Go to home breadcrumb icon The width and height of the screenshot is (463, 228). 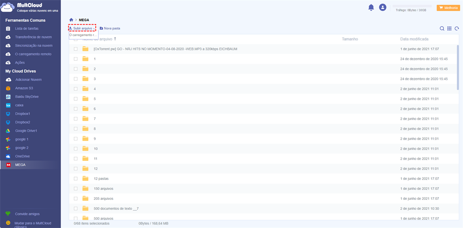tap(71, 20)
